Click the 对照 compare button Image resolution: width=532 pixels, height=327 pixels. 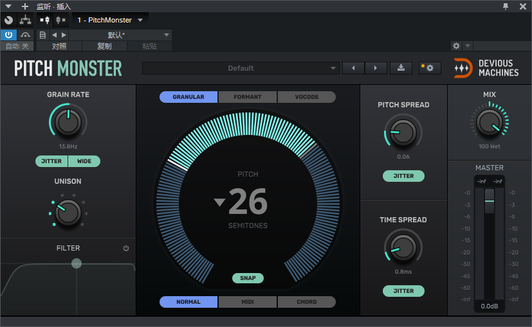59,46
